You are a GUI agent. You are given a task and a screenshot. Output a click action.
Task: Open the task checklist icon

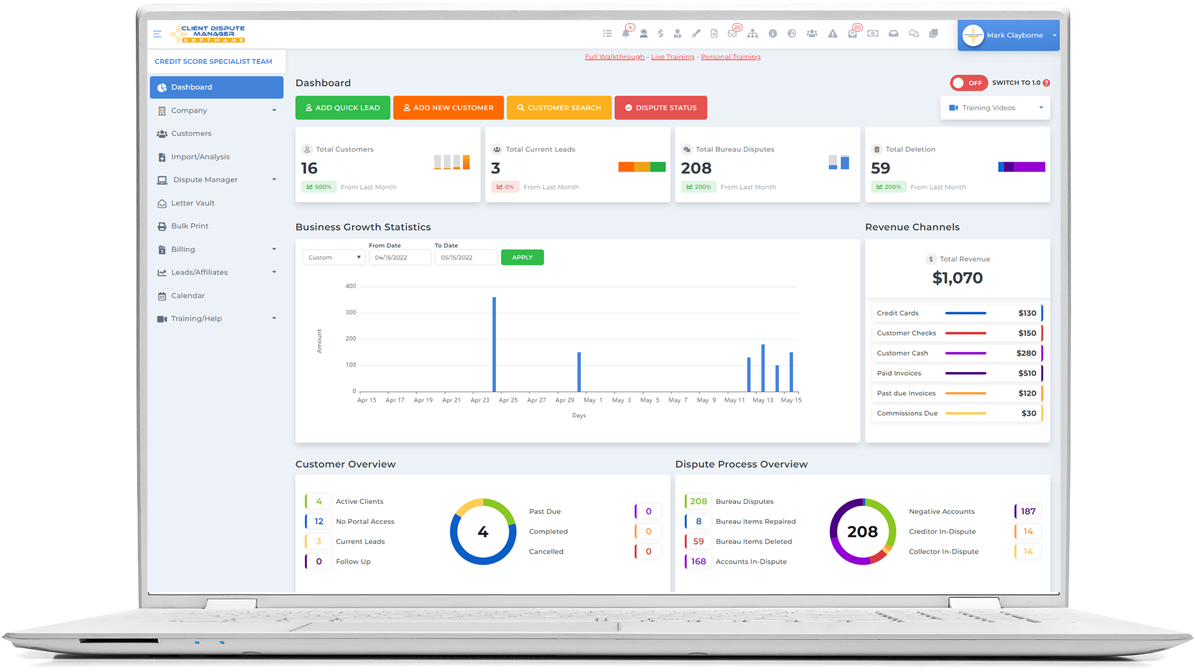pyautogui.click(x=607, y=34)
